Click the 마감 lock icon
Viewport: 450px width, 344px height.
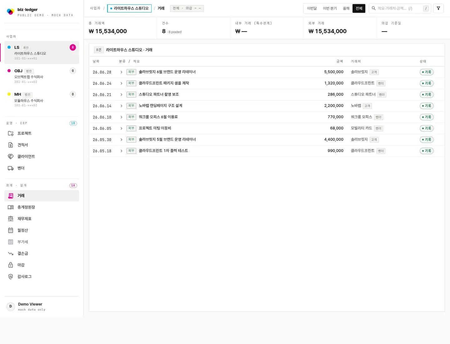pos(11,265)
